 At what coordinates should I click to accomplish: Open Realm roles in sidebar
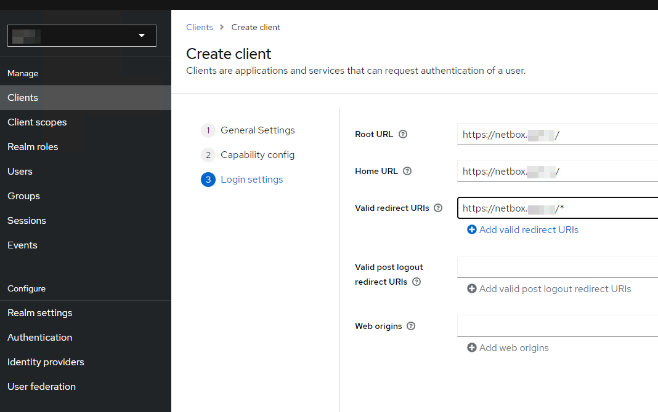(x=33, y=147)
